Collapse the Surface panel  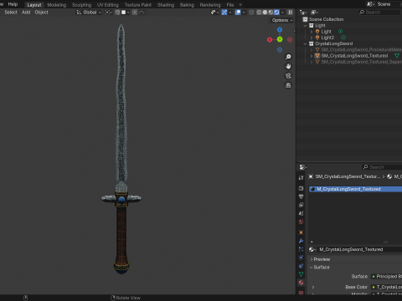(x=312, y=268)
